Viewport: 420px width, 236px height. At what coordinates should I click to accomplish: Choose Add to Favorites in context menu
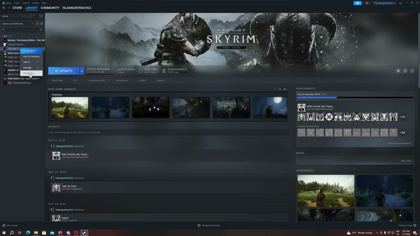(31, 56)
